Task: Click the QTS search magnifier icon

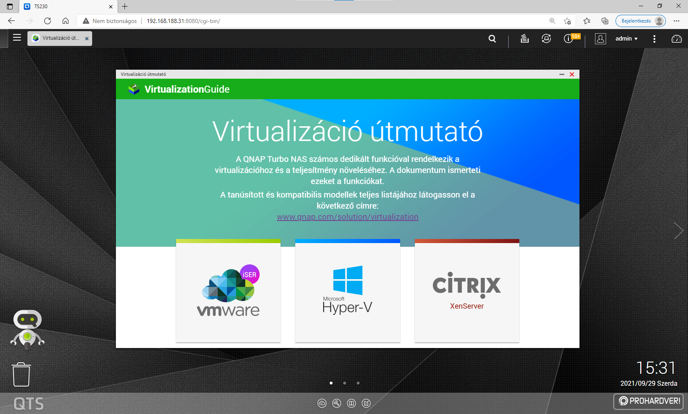Action: (492, 39)
